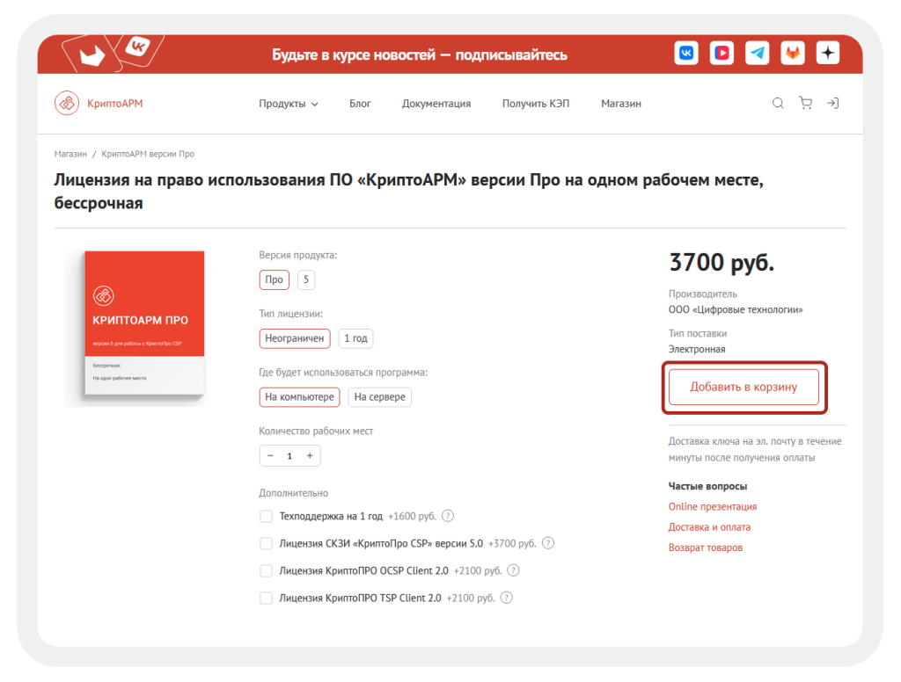Image resolution: width=901 pixels, height=682 pixels.
Task: Check Лицензия КриптоПРО OCSP Client 2.0
Action: click(266, 570)
